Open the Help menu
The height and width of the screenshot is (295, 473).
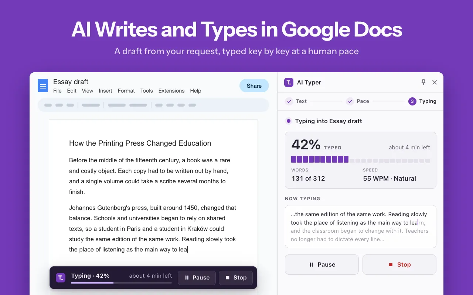(195, 91)
